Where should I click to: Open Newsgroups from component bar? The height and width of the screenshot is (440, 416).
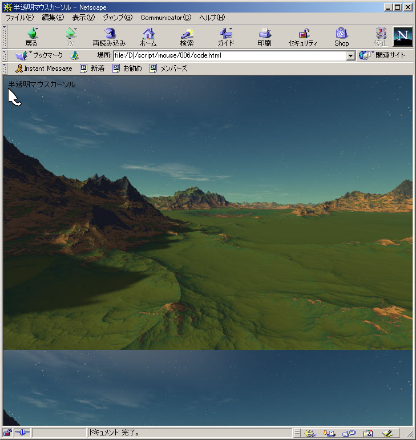coord(349,433)
